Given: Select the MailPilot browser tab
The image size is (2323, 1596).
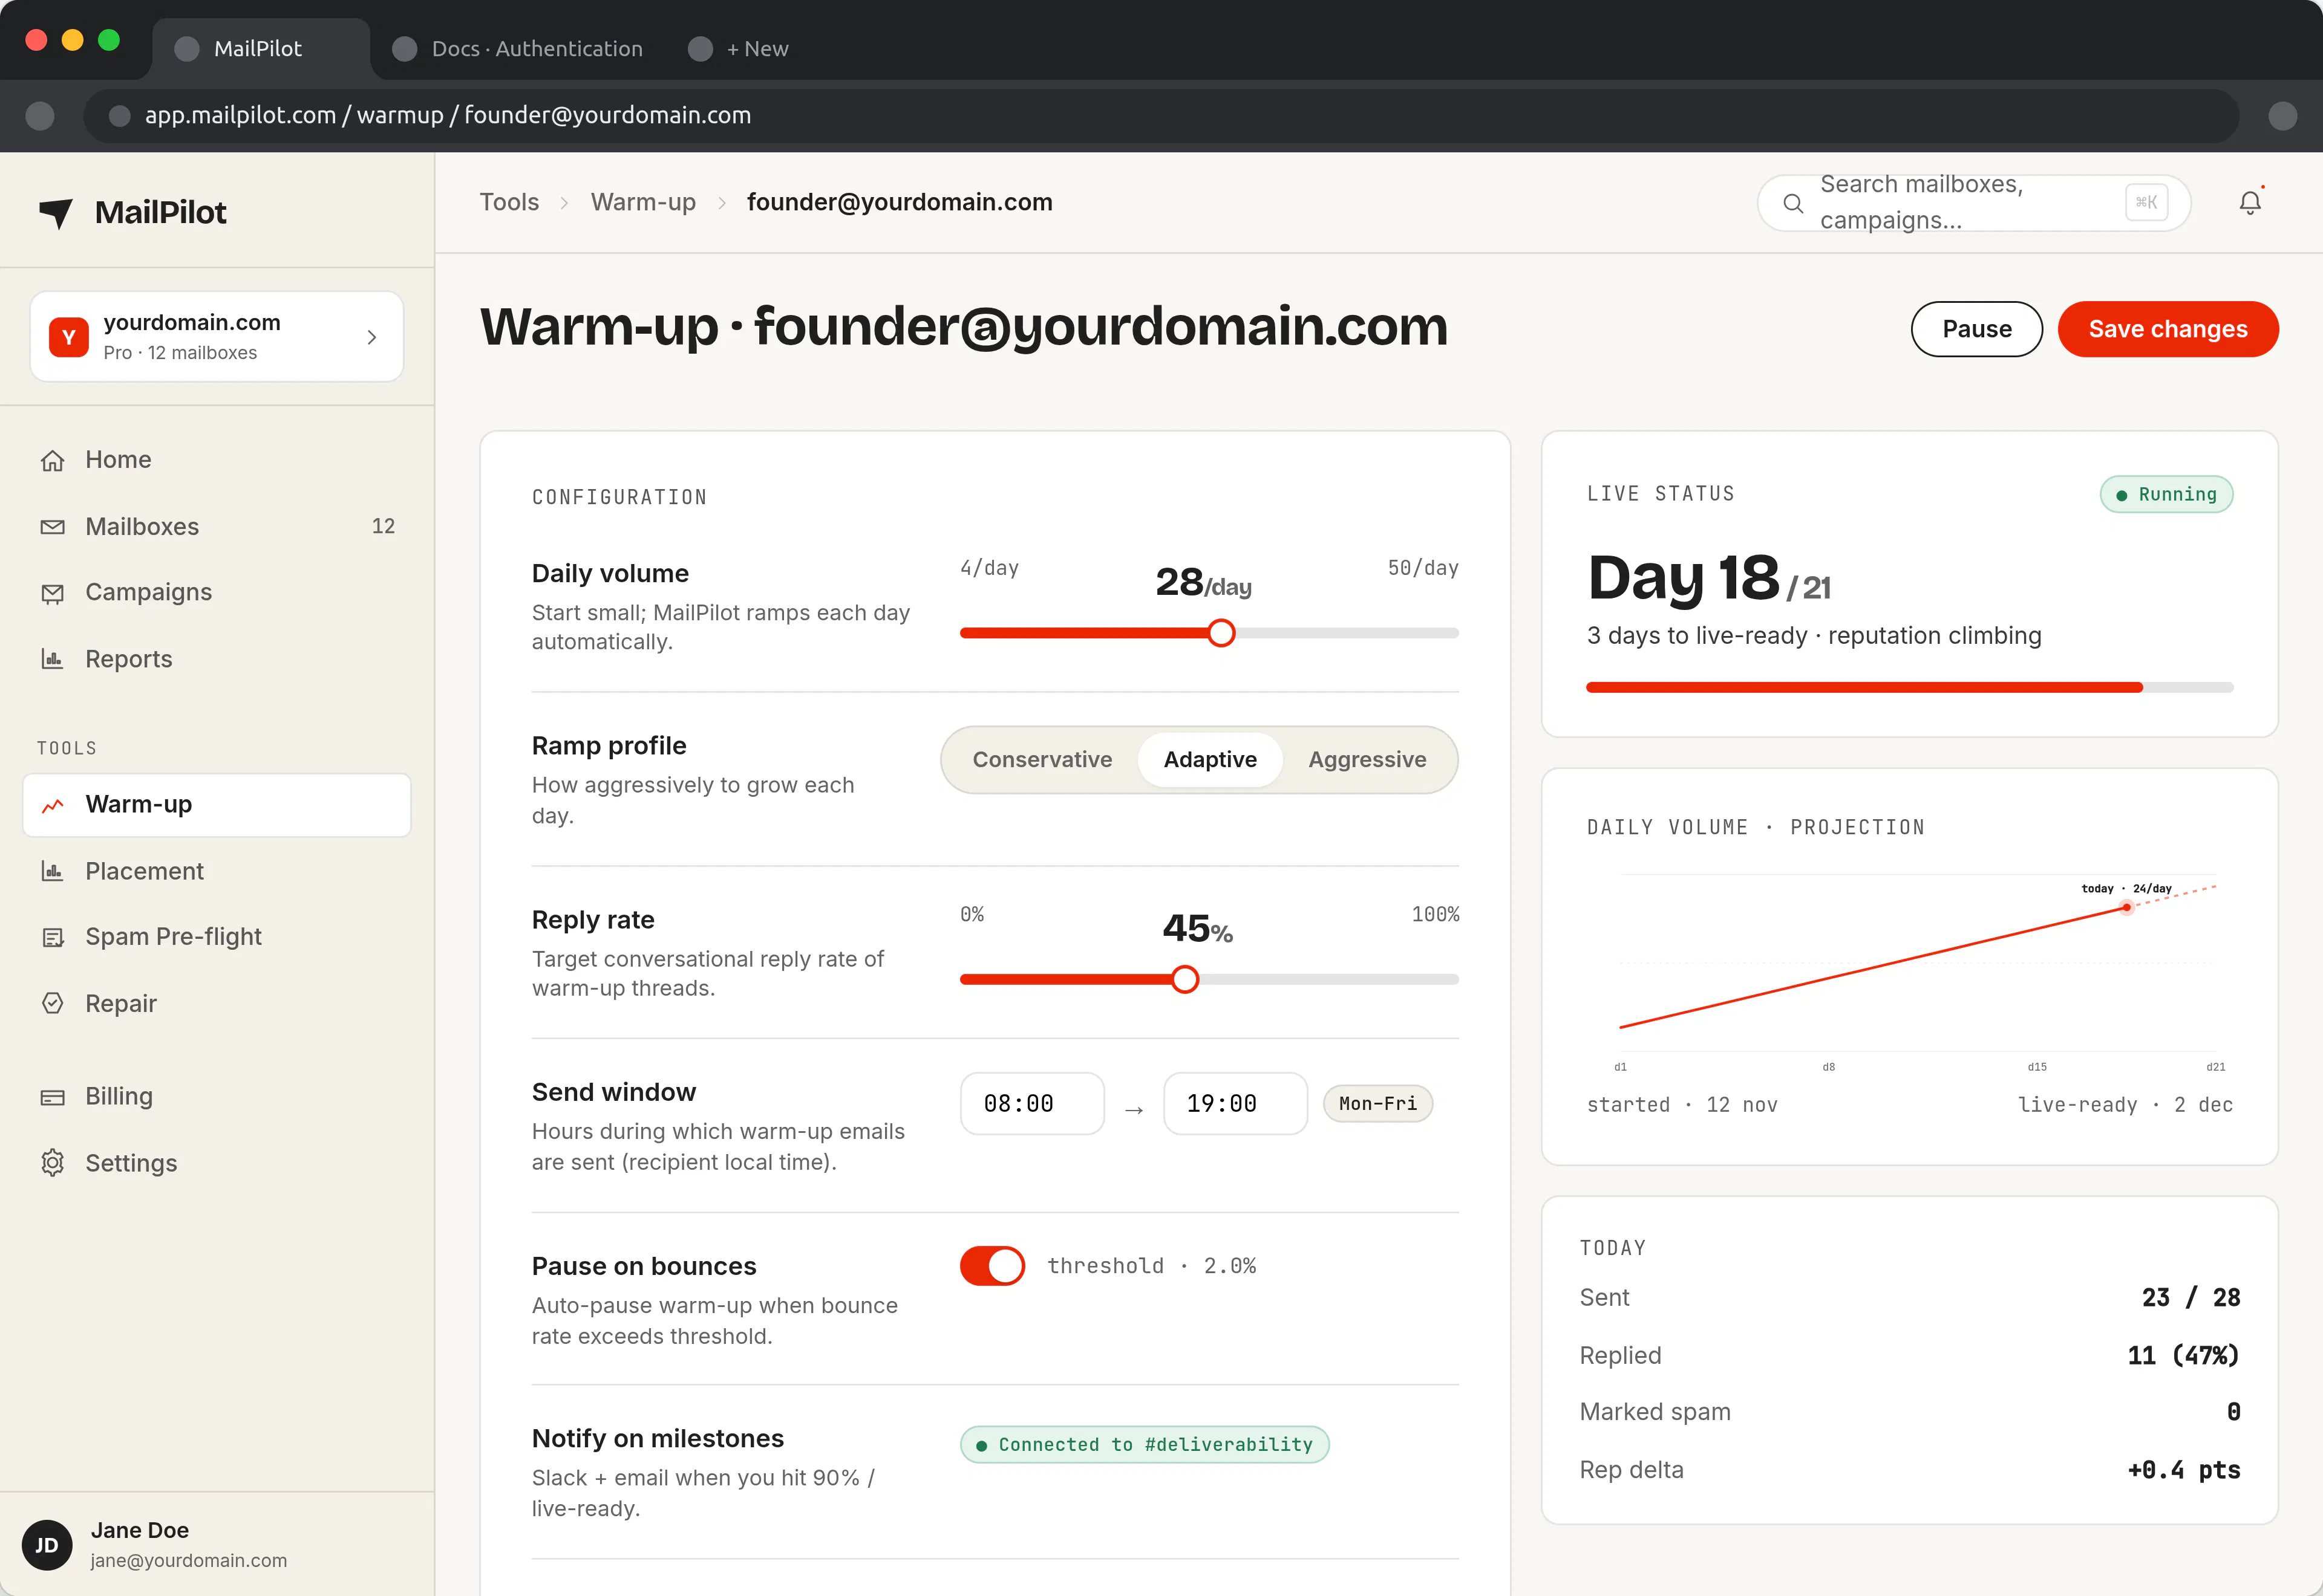Looking at the screenshot, I should (260, 49).
